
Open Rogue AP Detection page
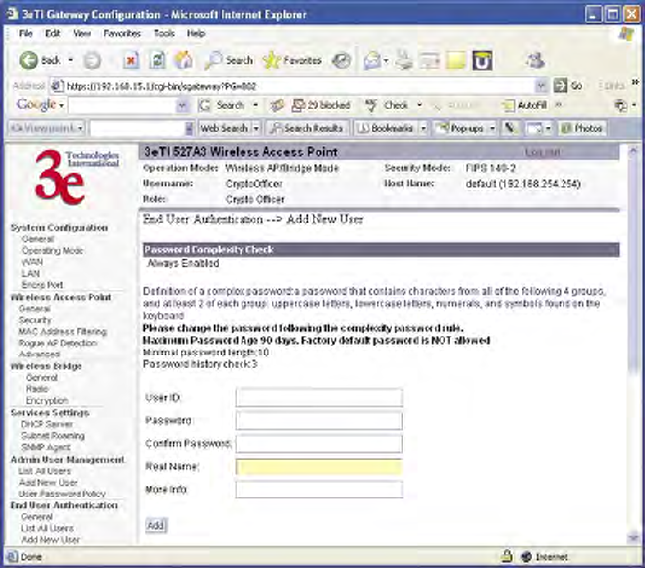pos(58,343)
